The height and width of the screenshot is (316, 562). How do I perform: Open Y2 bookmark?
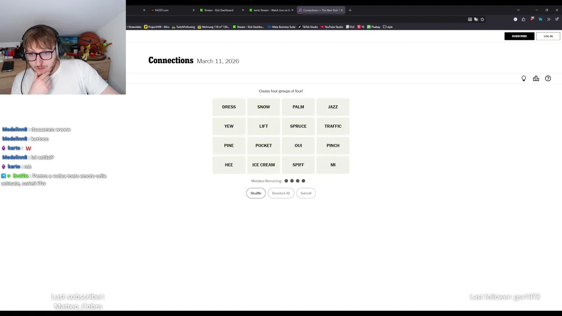(x=361, y=27)
